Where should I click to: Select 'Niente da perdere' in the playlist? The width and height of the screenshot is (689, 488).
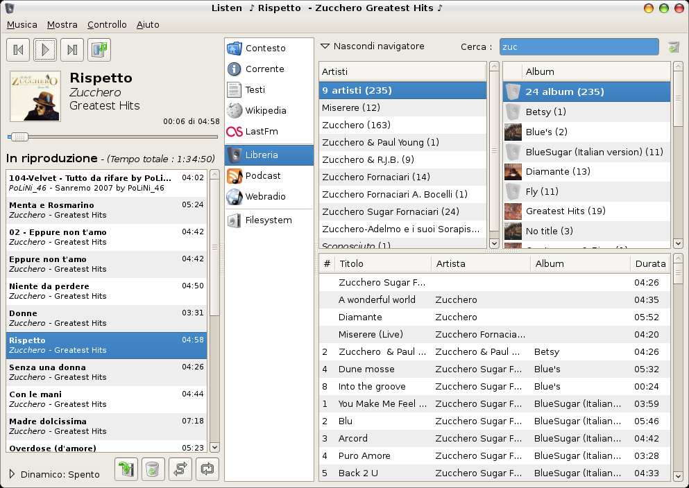(x=106, y=291)
